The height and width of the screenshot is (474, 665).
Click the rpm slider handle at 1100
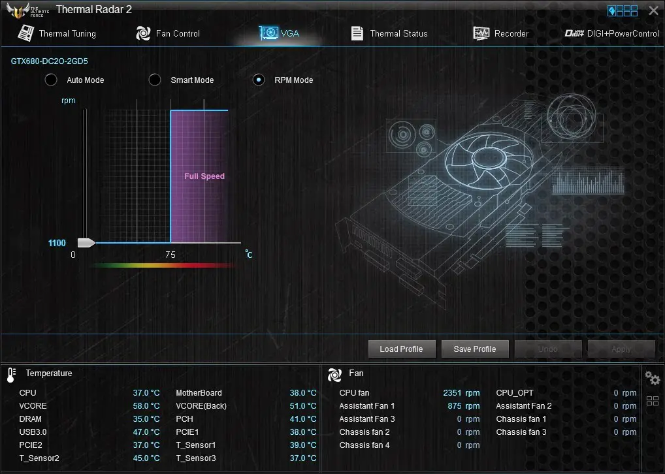(x=86, y=242)
